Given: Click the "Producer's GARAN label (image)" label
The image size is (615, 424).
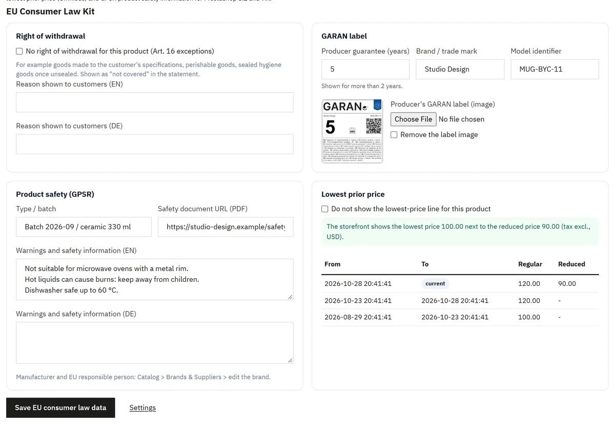Looking at the screenshot, I should [x=443, y=104].
